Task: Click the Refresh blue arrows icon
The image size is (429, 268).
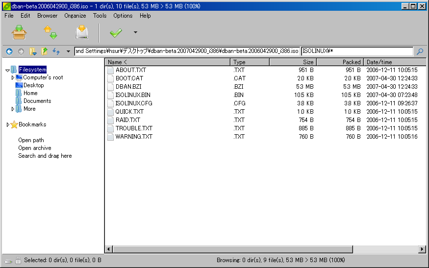Action: point(56,51)
